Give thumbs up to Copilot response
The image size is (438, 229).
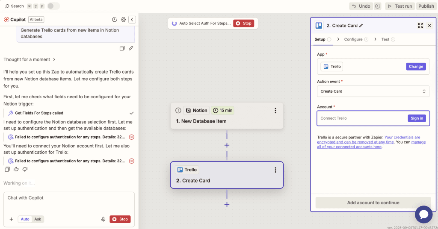pyautogui.click(x=16, y=169)
